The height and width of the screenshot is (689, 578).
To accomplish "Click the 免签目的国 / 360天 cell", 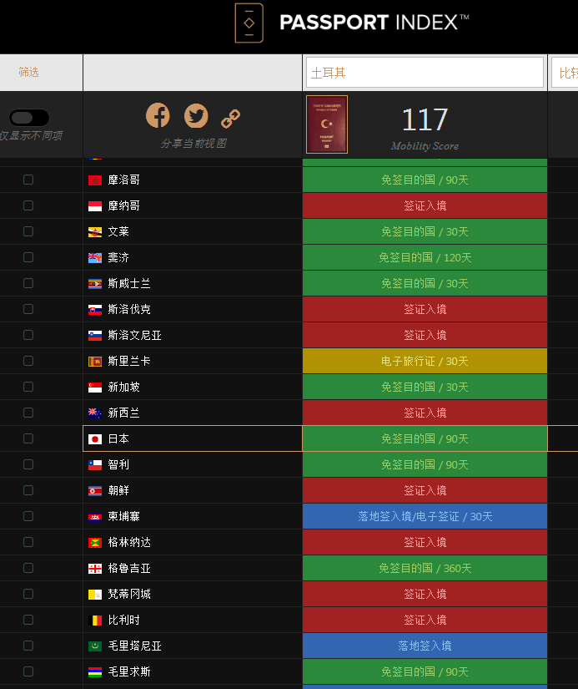I will point(425,568).
